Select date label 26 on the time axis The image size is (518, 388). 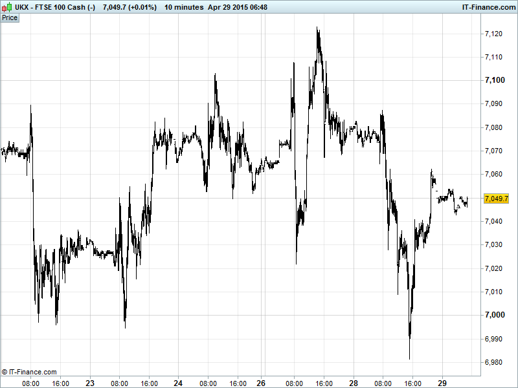click(x=262, y=383)
